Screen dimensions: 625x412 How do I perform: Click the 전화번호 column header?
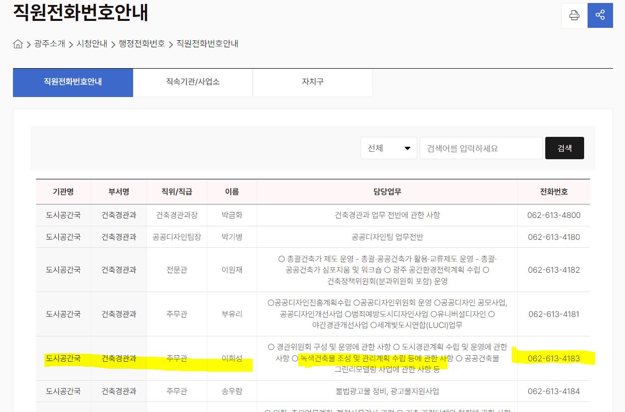(554, 192)
